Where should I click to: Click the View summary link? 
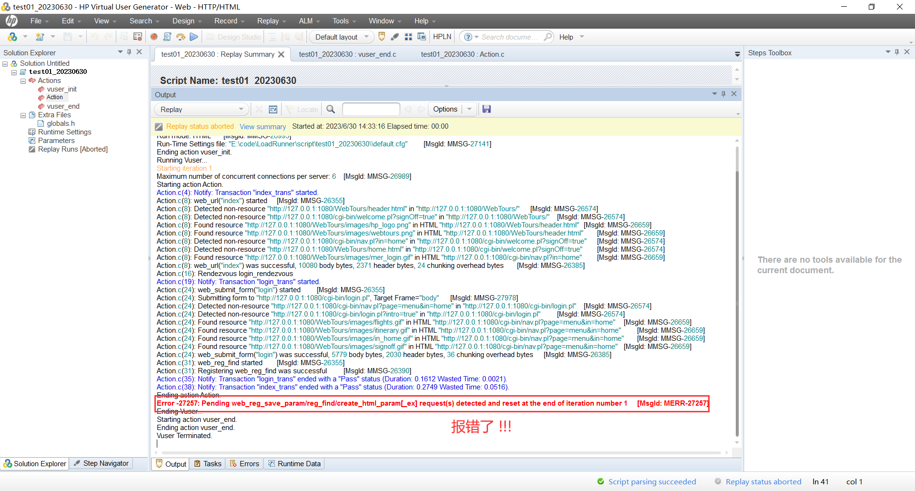[x=263, y=127]
